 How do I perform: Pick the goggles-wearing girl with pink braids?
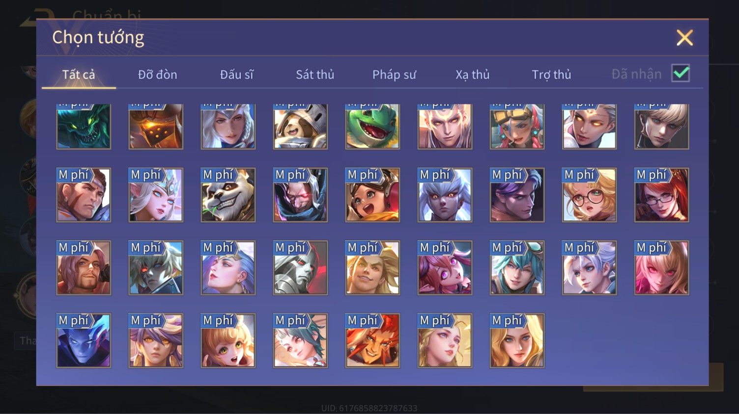pyautogui.click(x=517, y=126)
